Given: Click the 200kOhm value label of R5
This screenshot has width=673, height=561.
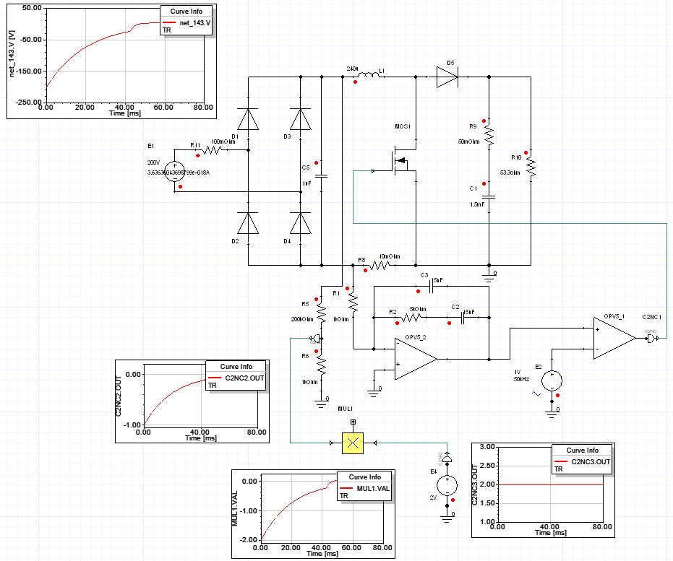Looking at the screenshot, I should (302, 319).
